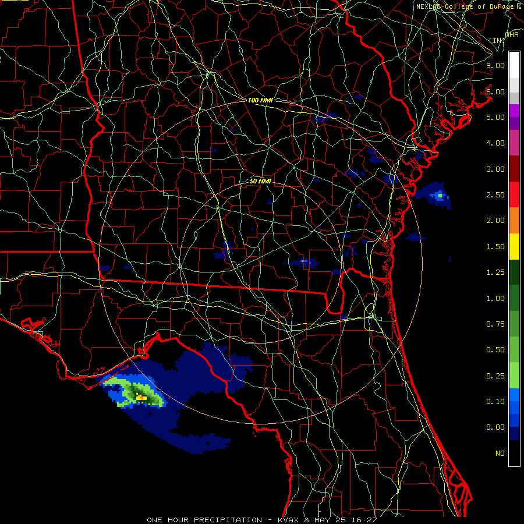Click the 0.75 legend value

click(495, 324)
